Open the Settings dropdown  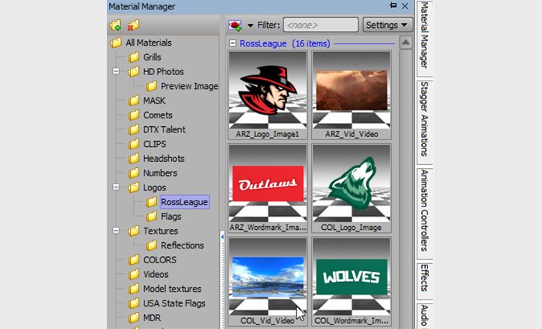(x=387, y=25)
